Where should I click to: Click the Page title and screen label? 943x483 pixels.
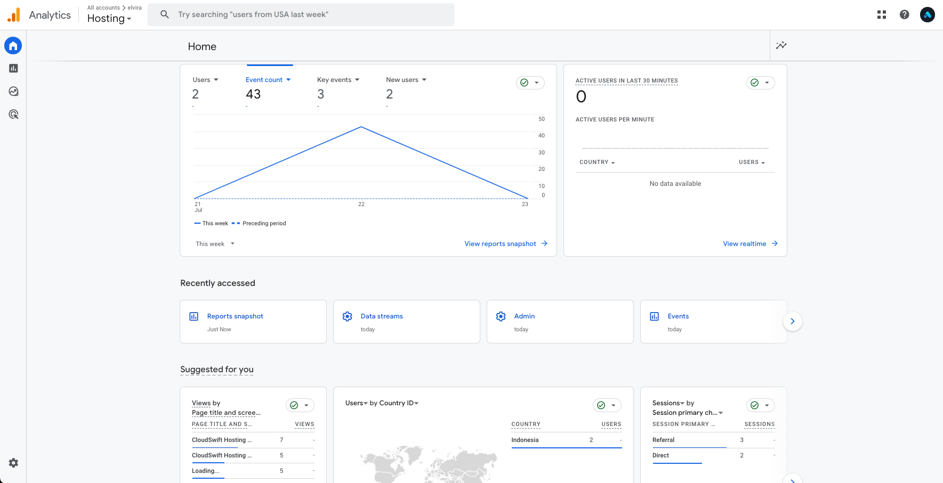pos(226,413)
